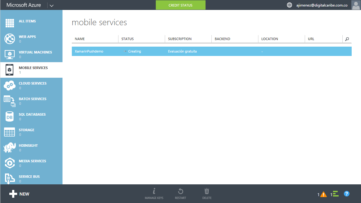Select the SQL DATABASES tab
Viewport: 361px width, 203px height.
tap(31, 117)
